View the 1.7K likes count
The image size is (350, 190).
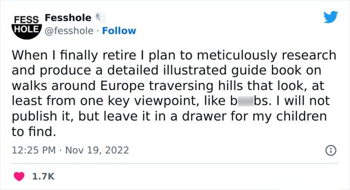[43, 177]
